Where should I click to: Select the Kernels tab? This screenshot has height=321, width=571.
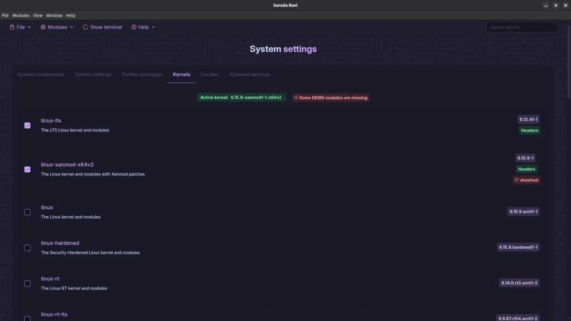click(181, 75)
